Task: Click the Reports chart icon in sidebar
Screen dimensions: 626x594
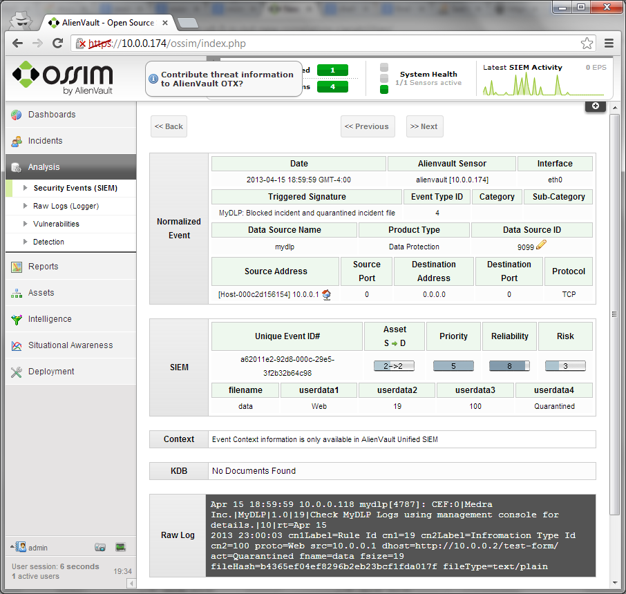Action: [x=17, y=267]
